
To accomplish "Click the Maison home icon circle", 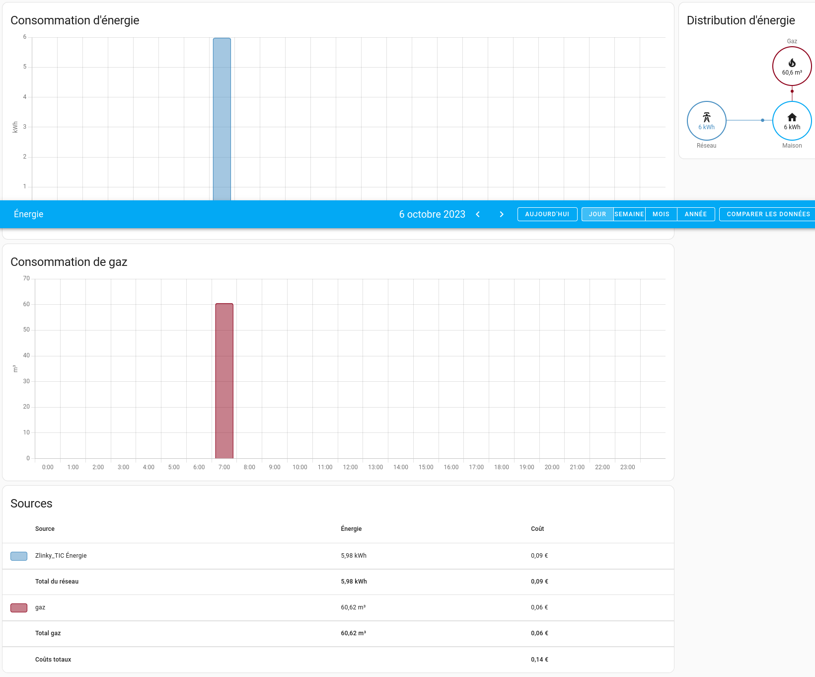I will pyautogui.click(x=792, y=121).
